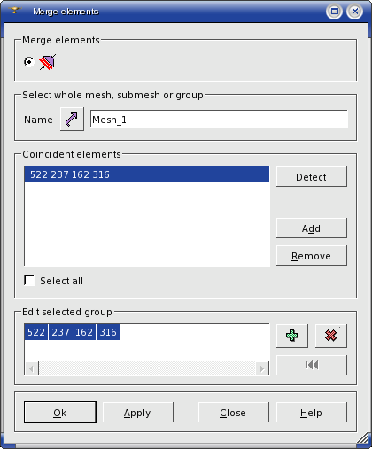Click the merge elements purple icon
The image size is (372, 449).
48,62
